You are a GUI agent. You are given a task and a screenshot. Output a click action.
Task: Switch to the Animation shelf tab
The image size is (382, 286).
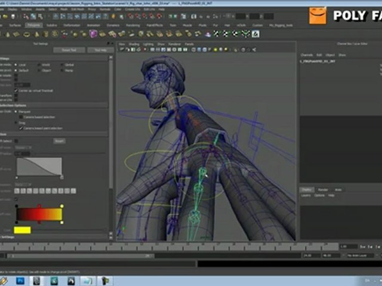point(94,25)
